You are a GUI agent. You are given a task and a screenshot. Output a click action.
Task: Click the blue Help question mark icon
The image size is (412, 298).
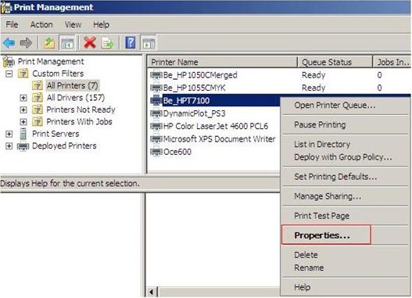[131, 43]
